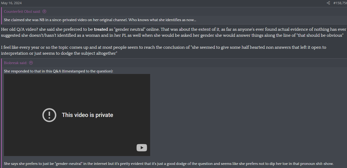This screenshot has height=168, width=347.
Task: Click the share icon beside post number
Action: (x=328, y=3)
